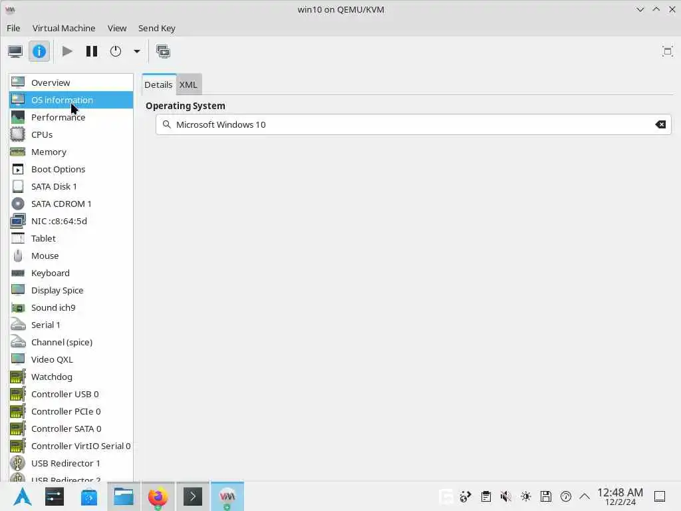
Task: Select Mouse input device
Action: point(71,256)
